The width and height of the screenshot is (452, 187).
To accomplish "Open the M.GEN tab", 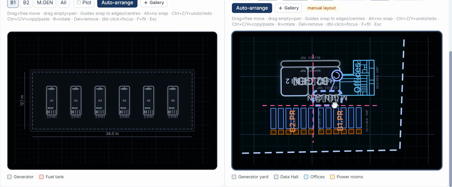I will coord(45,3).
